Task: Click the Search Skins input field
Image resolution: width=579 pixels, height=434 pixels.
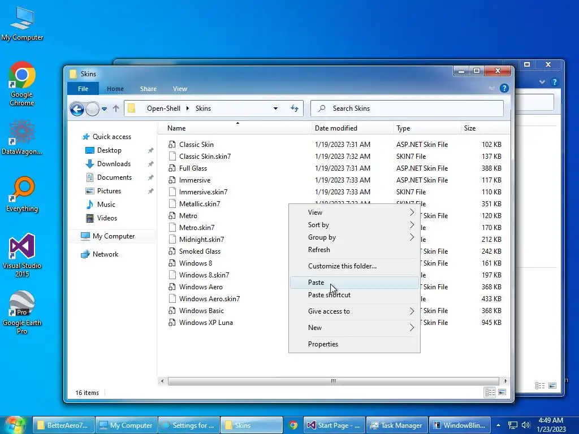Action: [407, 108]
